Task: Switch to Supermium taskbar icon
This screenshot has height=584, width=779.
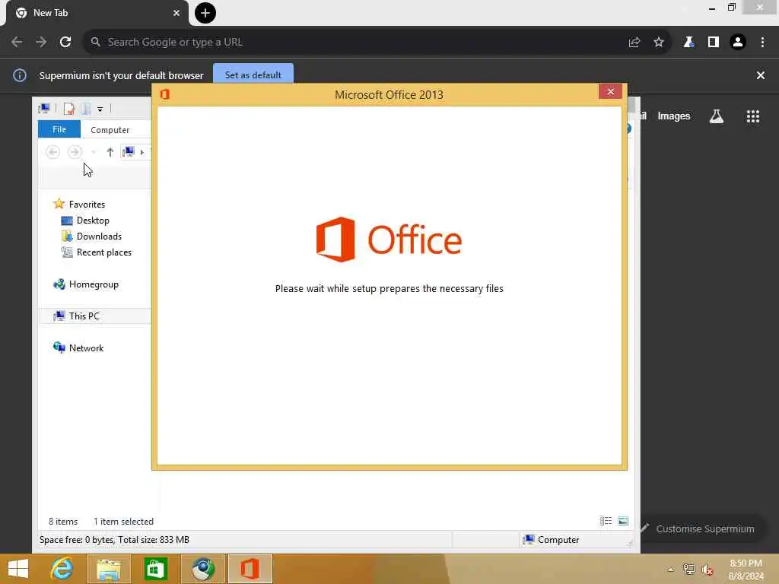Action: 203,569
